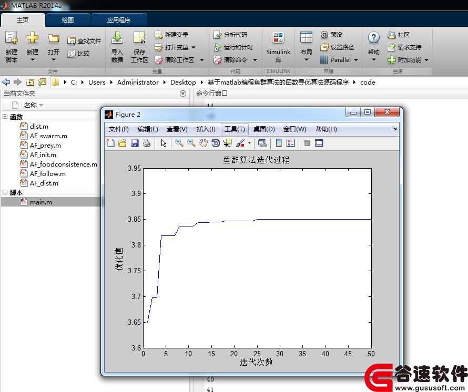Collapse the Scripts (脚本) group
Screen dimensions: 468x392
(x=5, y=192)
